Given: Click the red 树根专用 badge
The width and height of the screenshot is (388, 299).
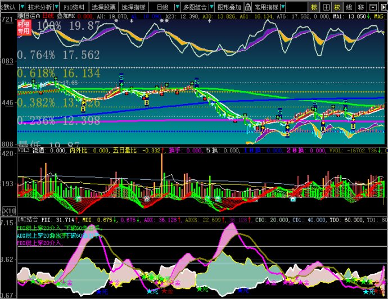Looking at the screenshot, I should coord(24,28).
